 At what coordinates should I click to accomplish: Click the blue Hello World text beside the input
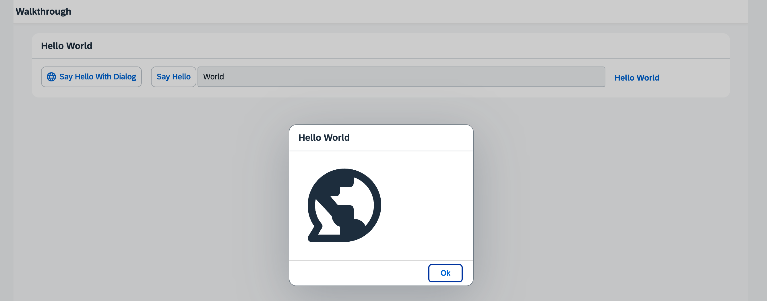[637, 78]
